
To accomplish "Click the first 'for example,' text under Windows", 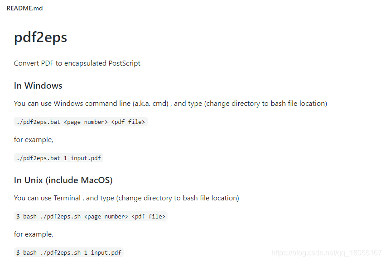I will 34,140.
